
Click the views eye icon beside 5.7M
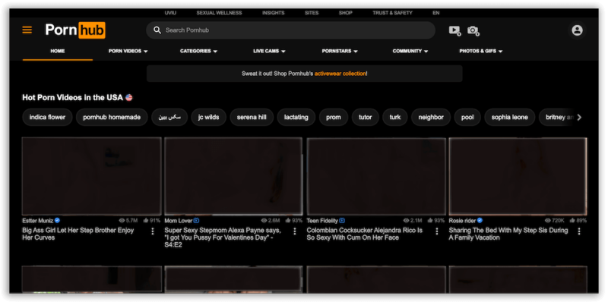(x=122, y=220)
